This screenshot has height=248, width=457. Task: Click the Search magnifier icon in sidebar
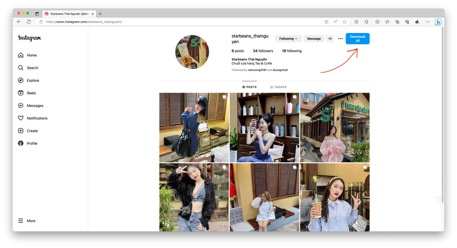click(x=21, y=68)
